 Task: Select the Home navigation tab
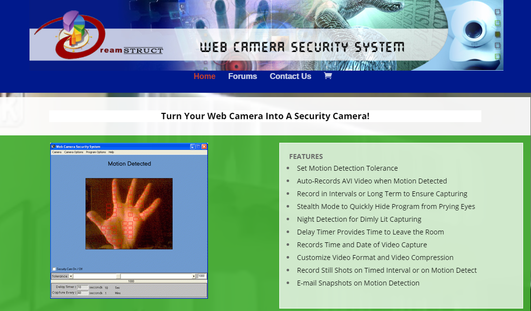pos(205,76)
